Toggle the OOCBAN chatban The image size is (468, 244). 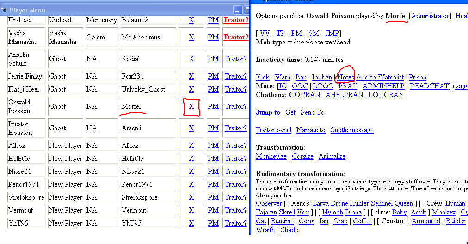[x=304, y=95]
